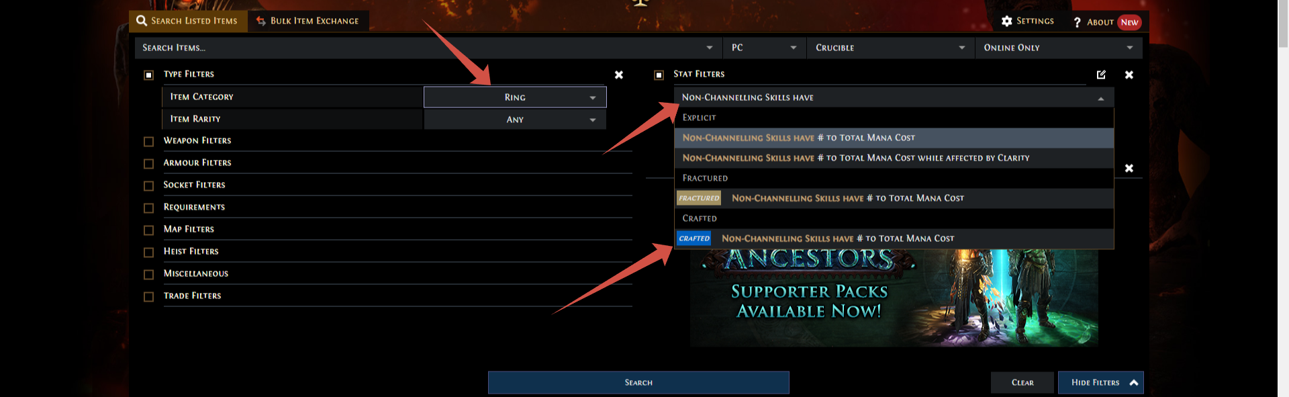Click the Clear button
This screenshot has height=397, width=1289.
tap(1022, 382)
